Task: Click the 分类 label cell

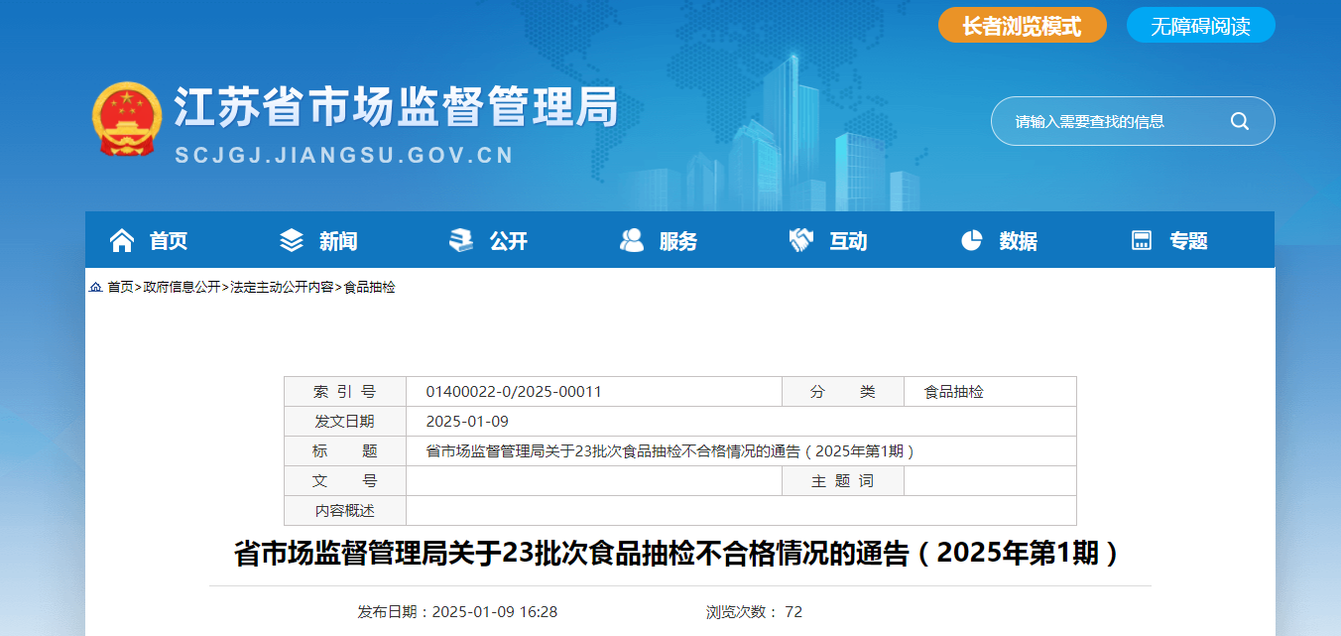Action: point(843,392)
